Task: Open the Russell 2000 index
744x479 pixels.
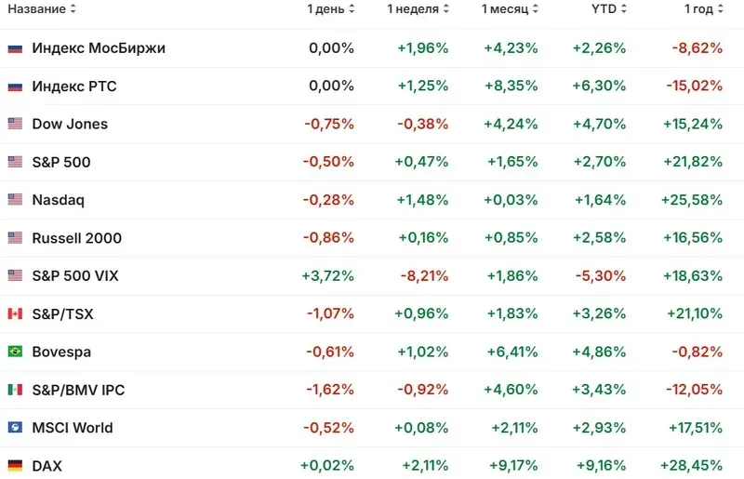Action: pyautogui.click(x=76, y=238)
